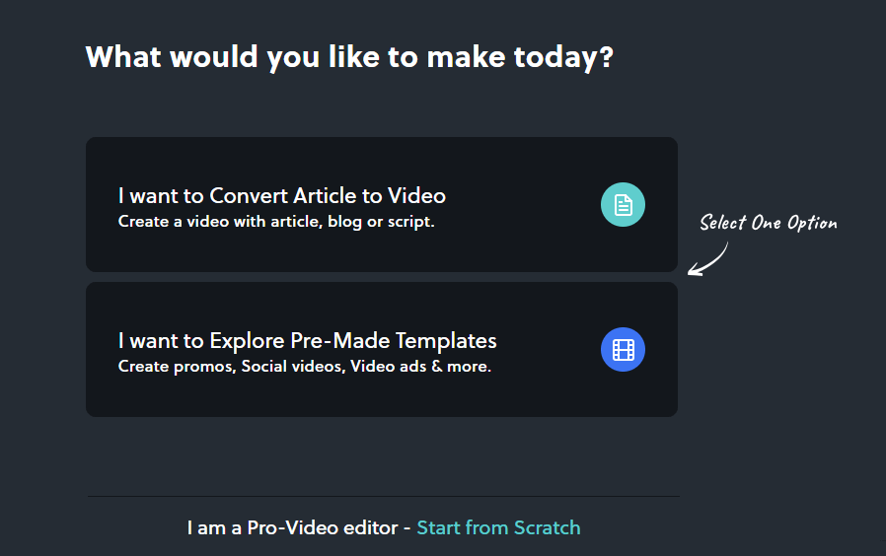Viewport: 886px width, 556px height.
Task: Click "Create promos, Social videos" subtitle text
Action: point(231,367)
